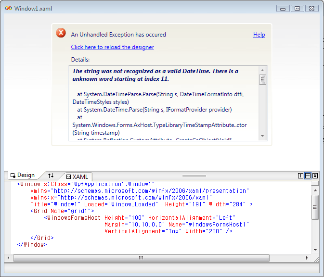Click the WindowsFormsHost tag in XAML
The height and width of the screenshot is (277, 324).
click(72, 218)
